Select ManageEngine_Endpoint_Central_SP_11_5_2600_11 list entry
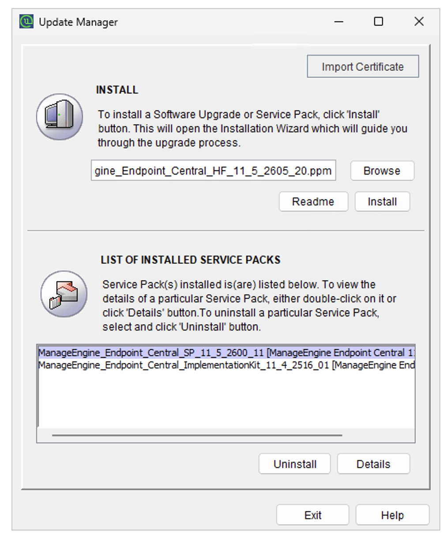Viewport: 444px width, 536px height. (x=226, y=353)
